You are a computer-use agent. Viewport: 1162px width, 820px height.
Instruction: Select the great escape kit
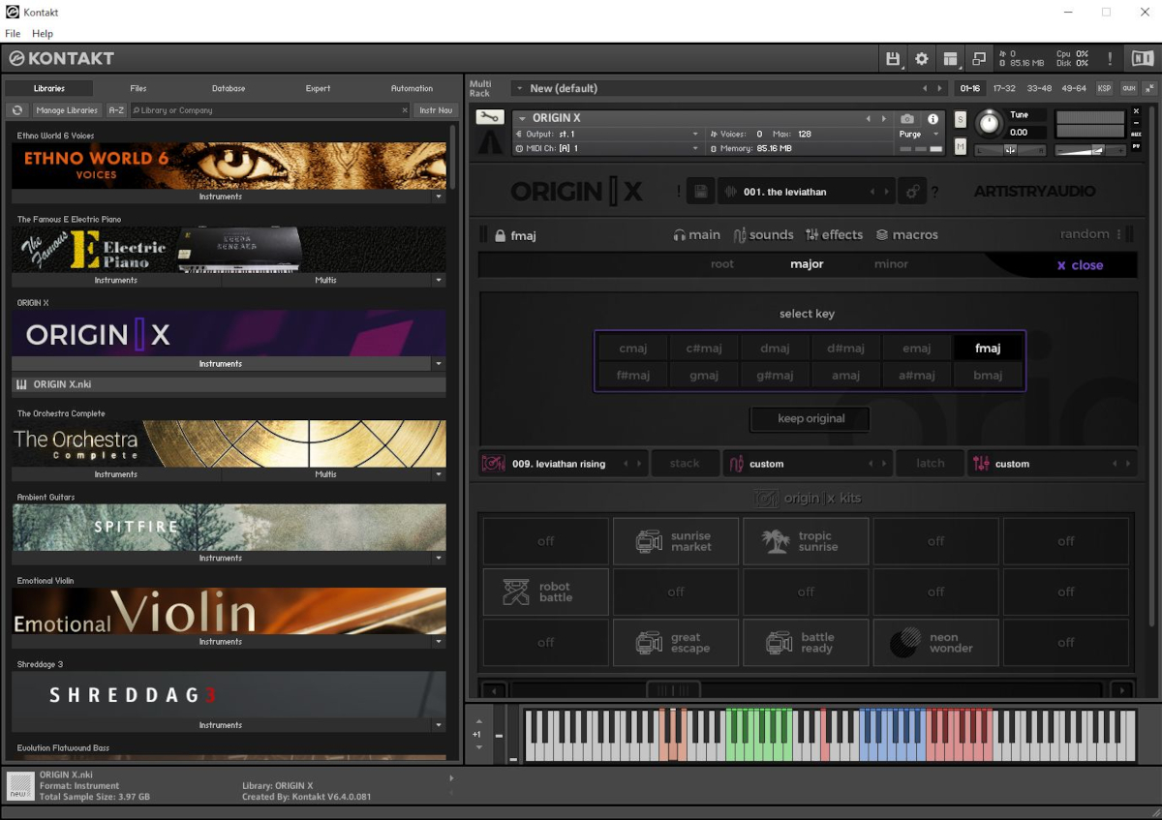point(675,643)
